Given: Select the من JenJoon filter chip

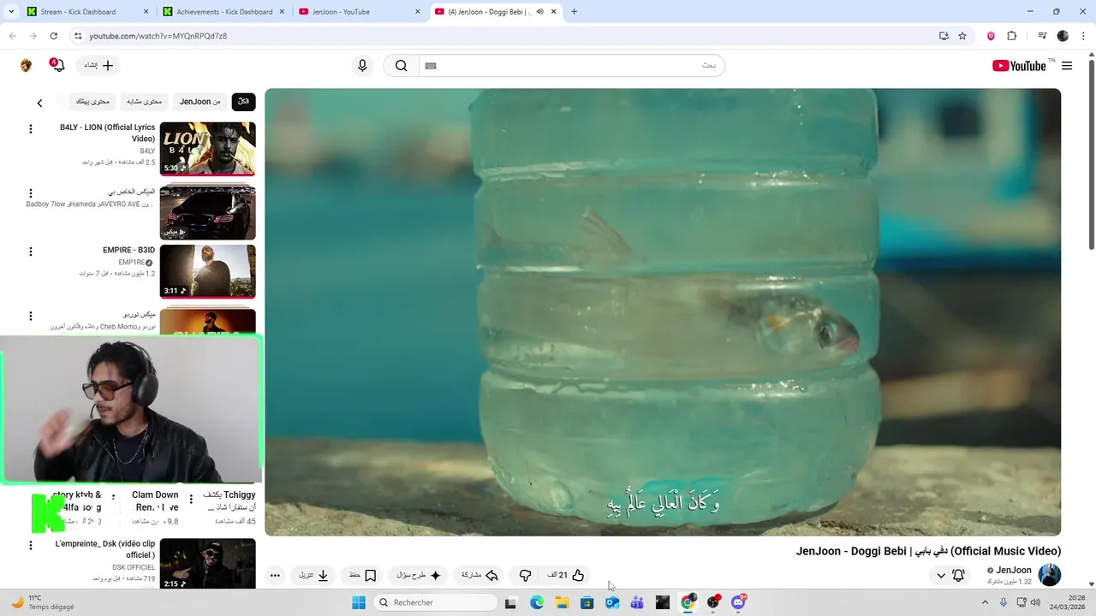Looking at the screenshot, I should tap(200, 102).
